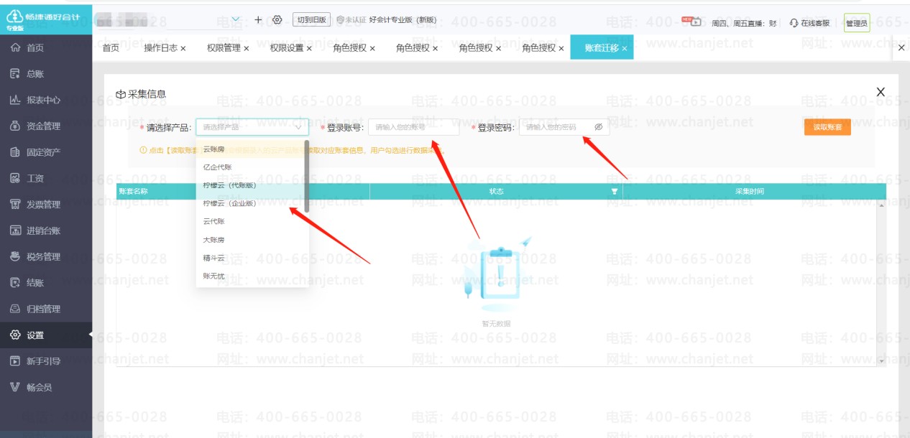
Task: Open 归档管理 in the sidebar
Action: click(x=43, y=309)
